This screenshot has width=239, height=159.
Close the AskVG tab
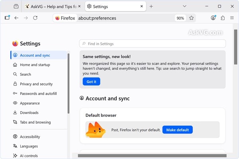click(79, 6)
